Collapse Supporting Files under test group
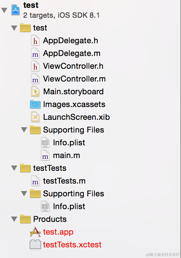 pyautogui.click(x=24, y=130)
